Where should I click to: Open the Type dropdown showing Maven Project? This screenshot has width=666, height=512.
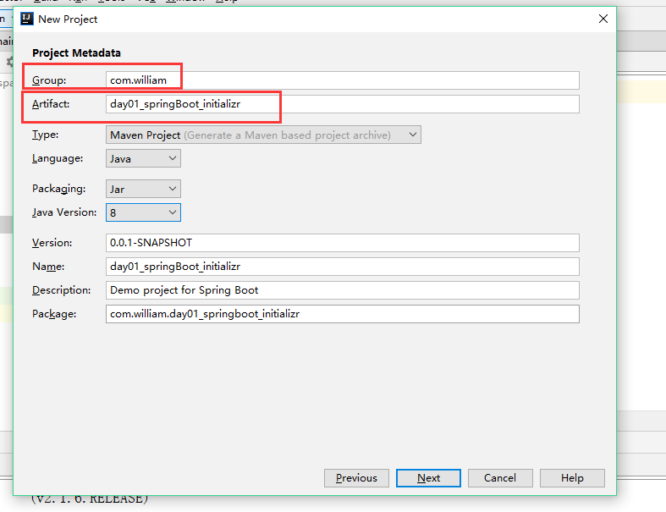click(x=263, y=135)
